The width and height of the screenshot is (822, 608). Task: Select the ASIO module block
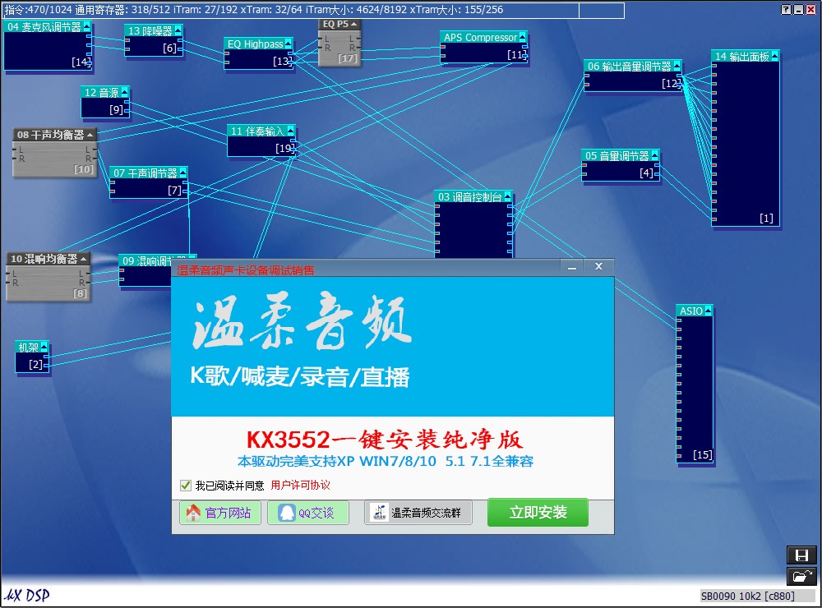pos(690,310)
